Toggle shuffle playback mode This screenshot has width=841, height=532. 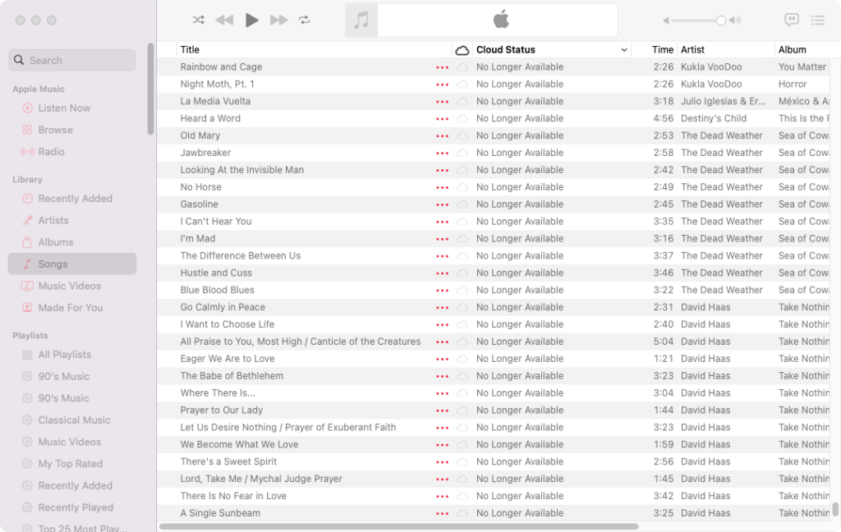coord(198,20)
